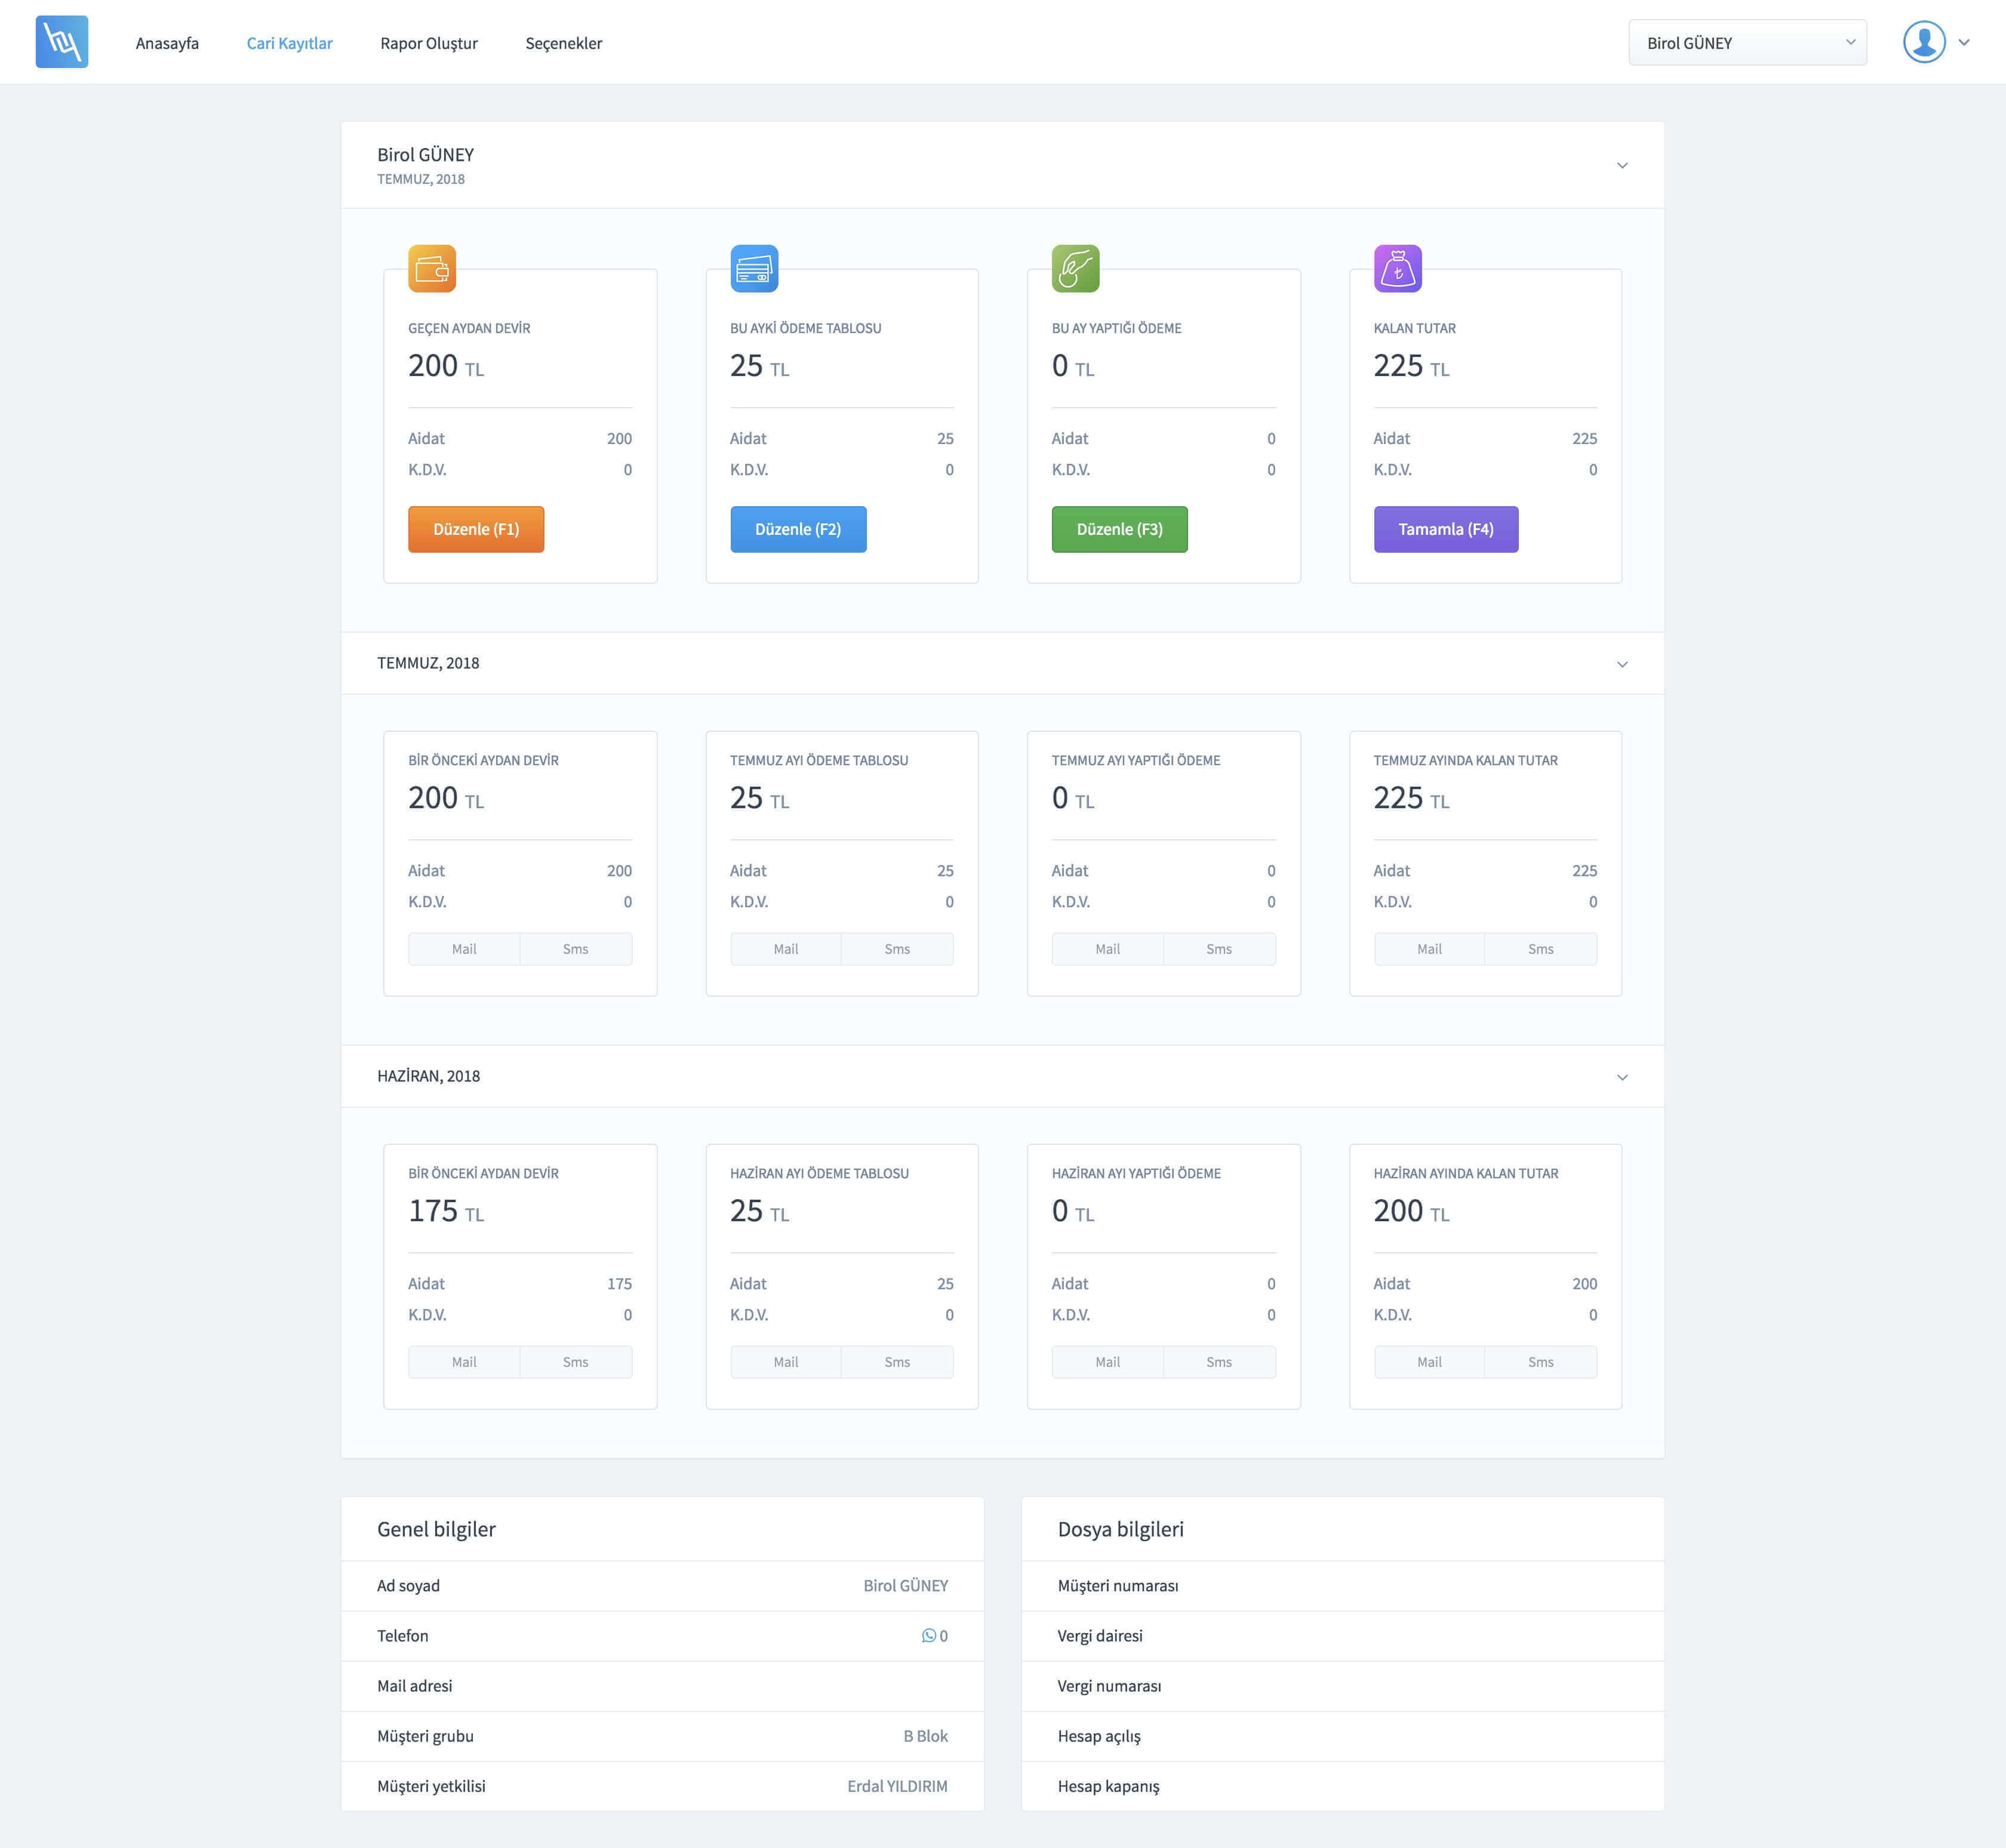
Task: Collapse the TEMMUZ, 2018 section
Action: tap(1622, 664)
